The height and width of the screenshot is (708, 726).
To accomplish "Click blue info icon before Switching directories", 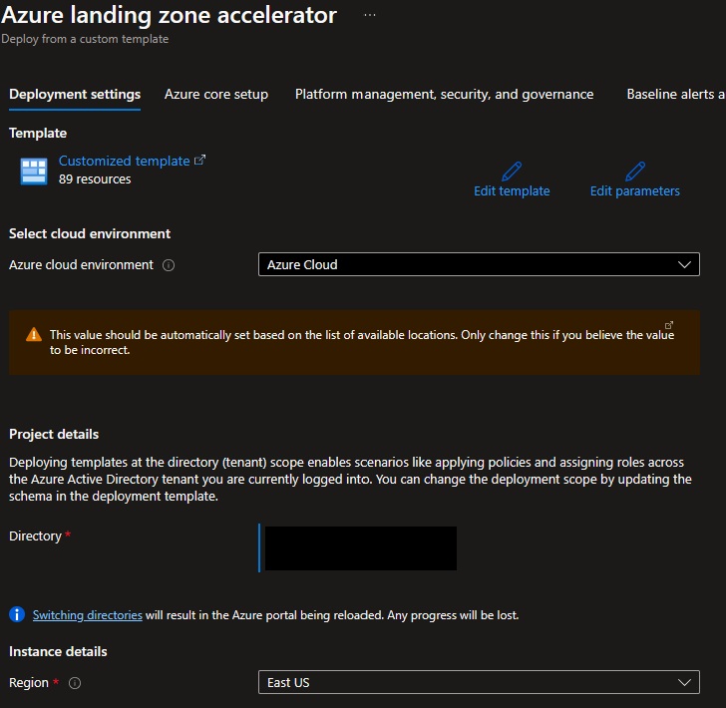I will click(x=17, y=615).
